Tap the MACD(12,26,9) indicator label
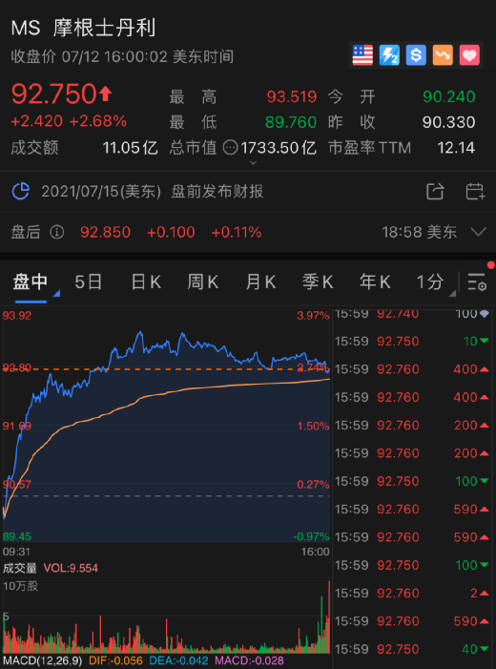 coord(43,661)
